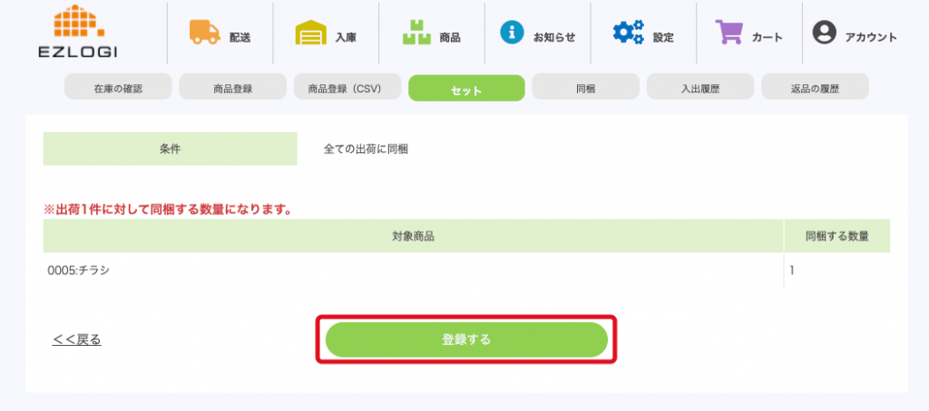Image resolution: width=929 pixels, height=411 pixels.
Task: Click the EZLOGI logo
Action: 78,33
